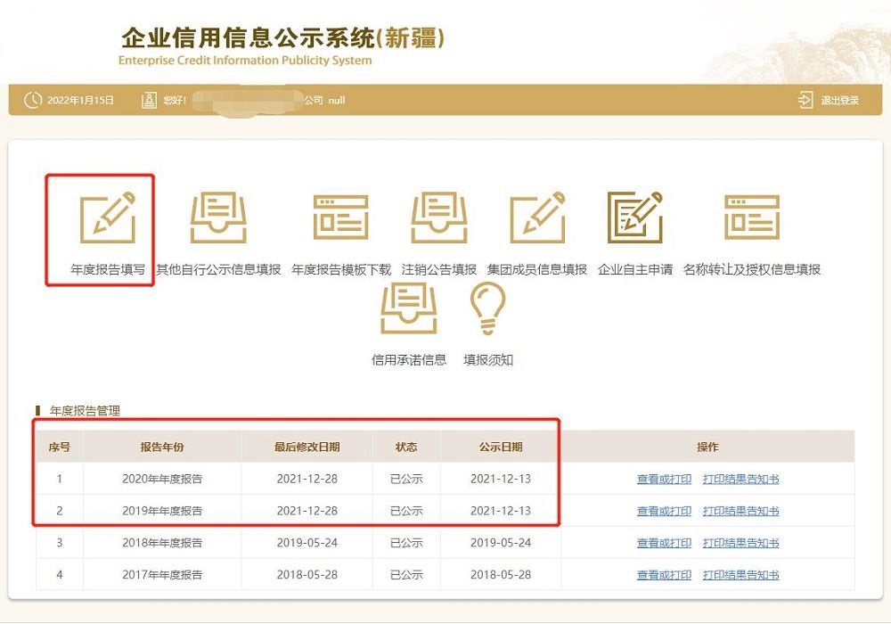Viewport: 891px width, 624px height.
Task: Open 年度报告模板下载 icon
Action: coord(340,218)
